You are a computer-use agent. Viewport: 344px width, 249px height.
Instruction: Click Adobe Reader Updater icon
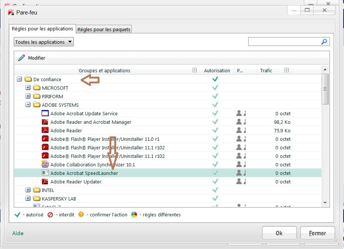point(45,181)
